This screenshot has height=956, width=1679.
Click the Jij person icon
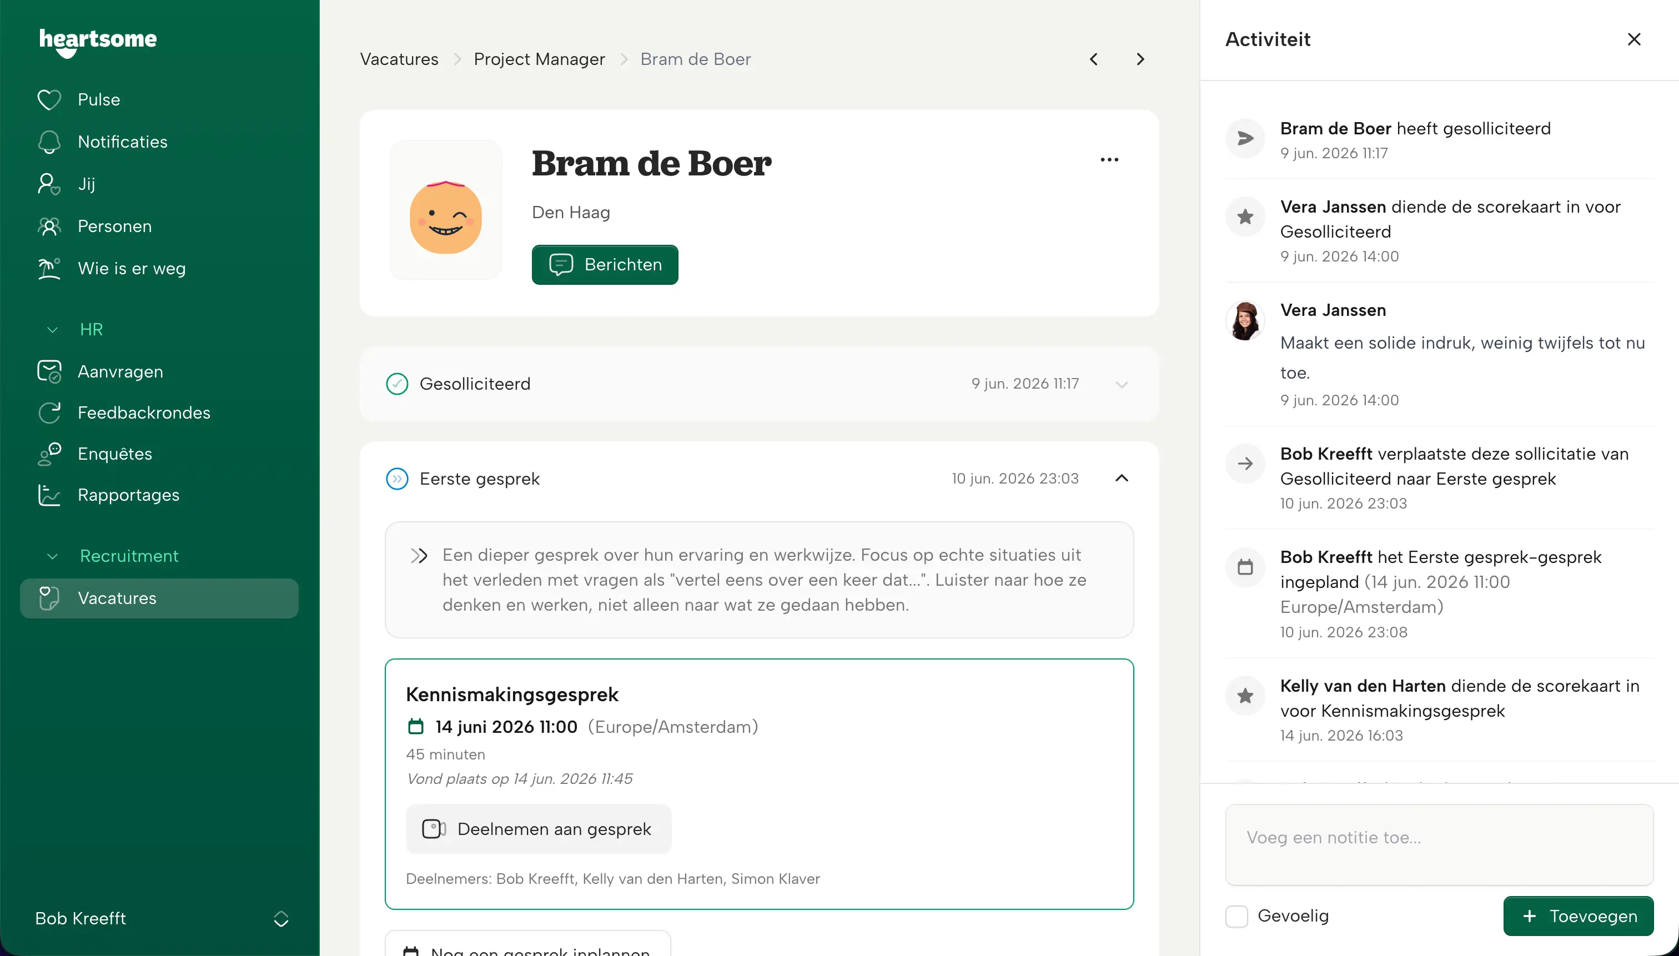coord(49,184)
